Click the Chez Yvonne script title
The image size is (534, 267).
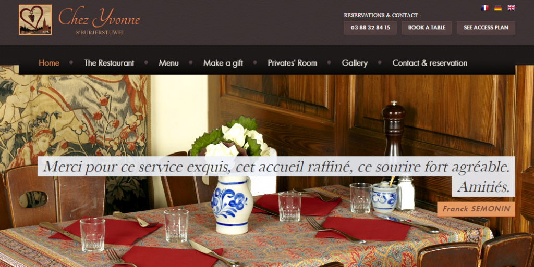(x=99, y=18)
